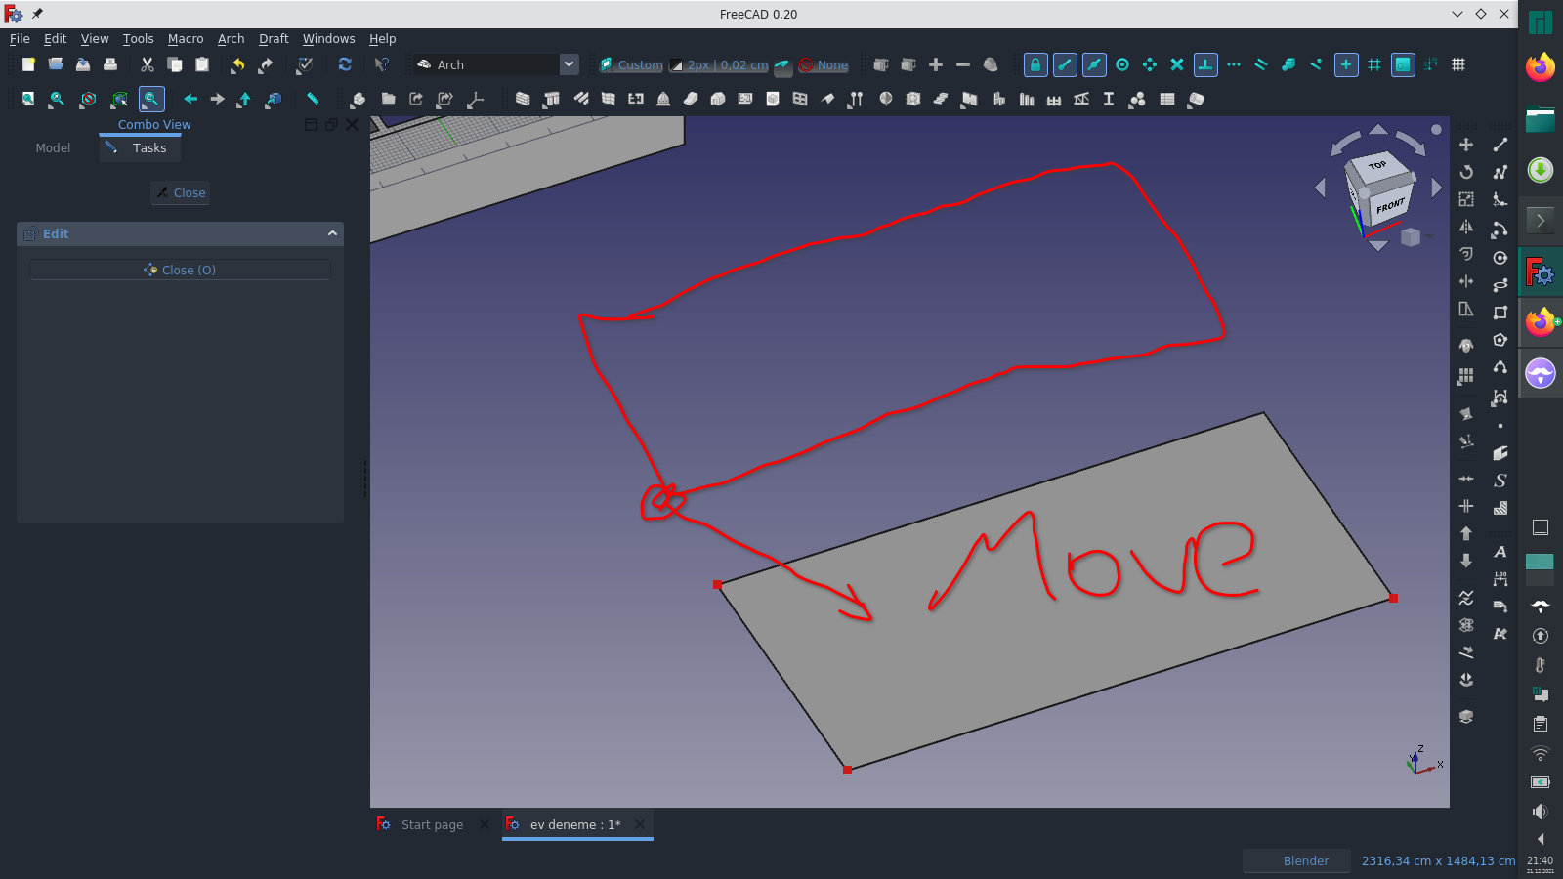Click the TOP face of the navigation cube
Viewport: 1563px width, 879px height.
pyautogui.click(x=1379, y=167)
